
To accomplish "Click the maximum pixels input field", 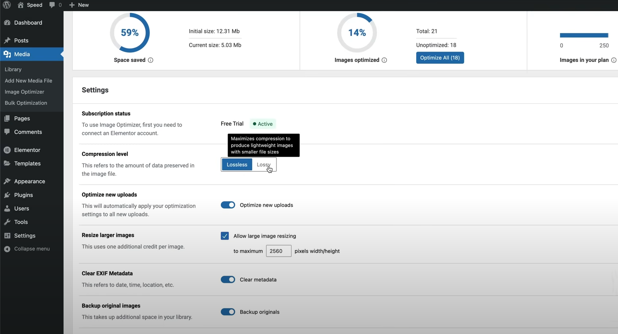I will pyautogui.click(x=278, y=251).
